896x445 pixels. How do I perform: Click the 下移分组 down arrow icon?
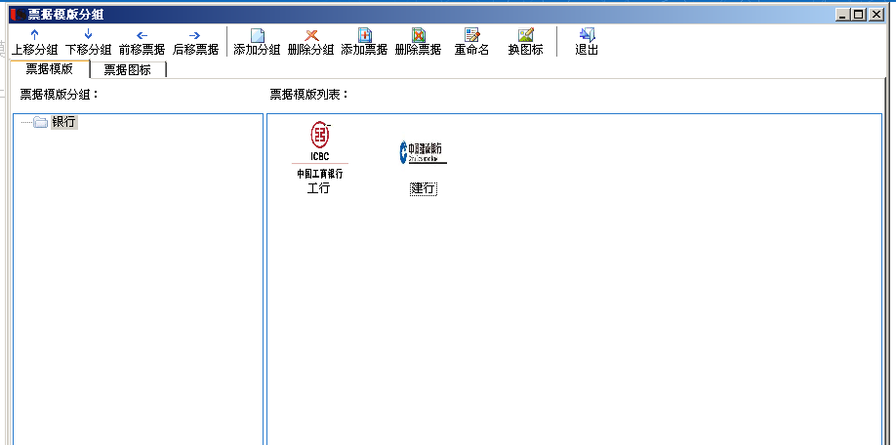pyautogui.click(x=88, y=35)
